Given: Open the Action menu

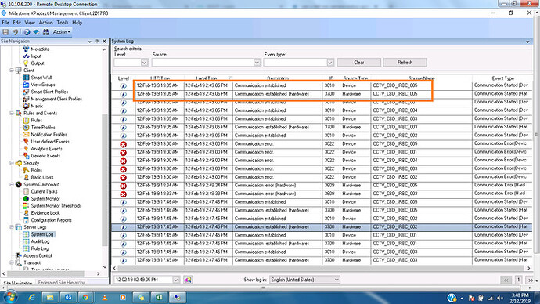Looking at the screenshot, I should pyautogui.click(x=46, y=23).
